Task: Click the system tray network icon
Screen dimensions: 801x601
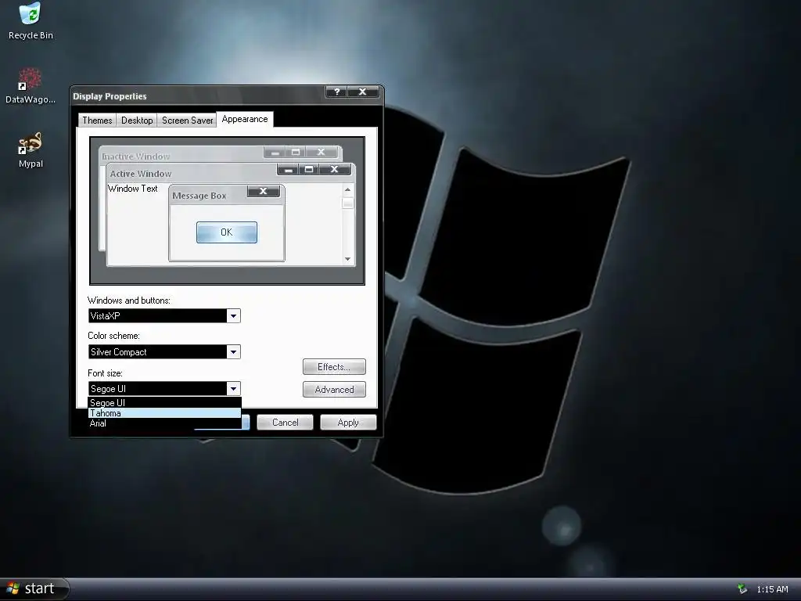Action: tap(742, 589)
